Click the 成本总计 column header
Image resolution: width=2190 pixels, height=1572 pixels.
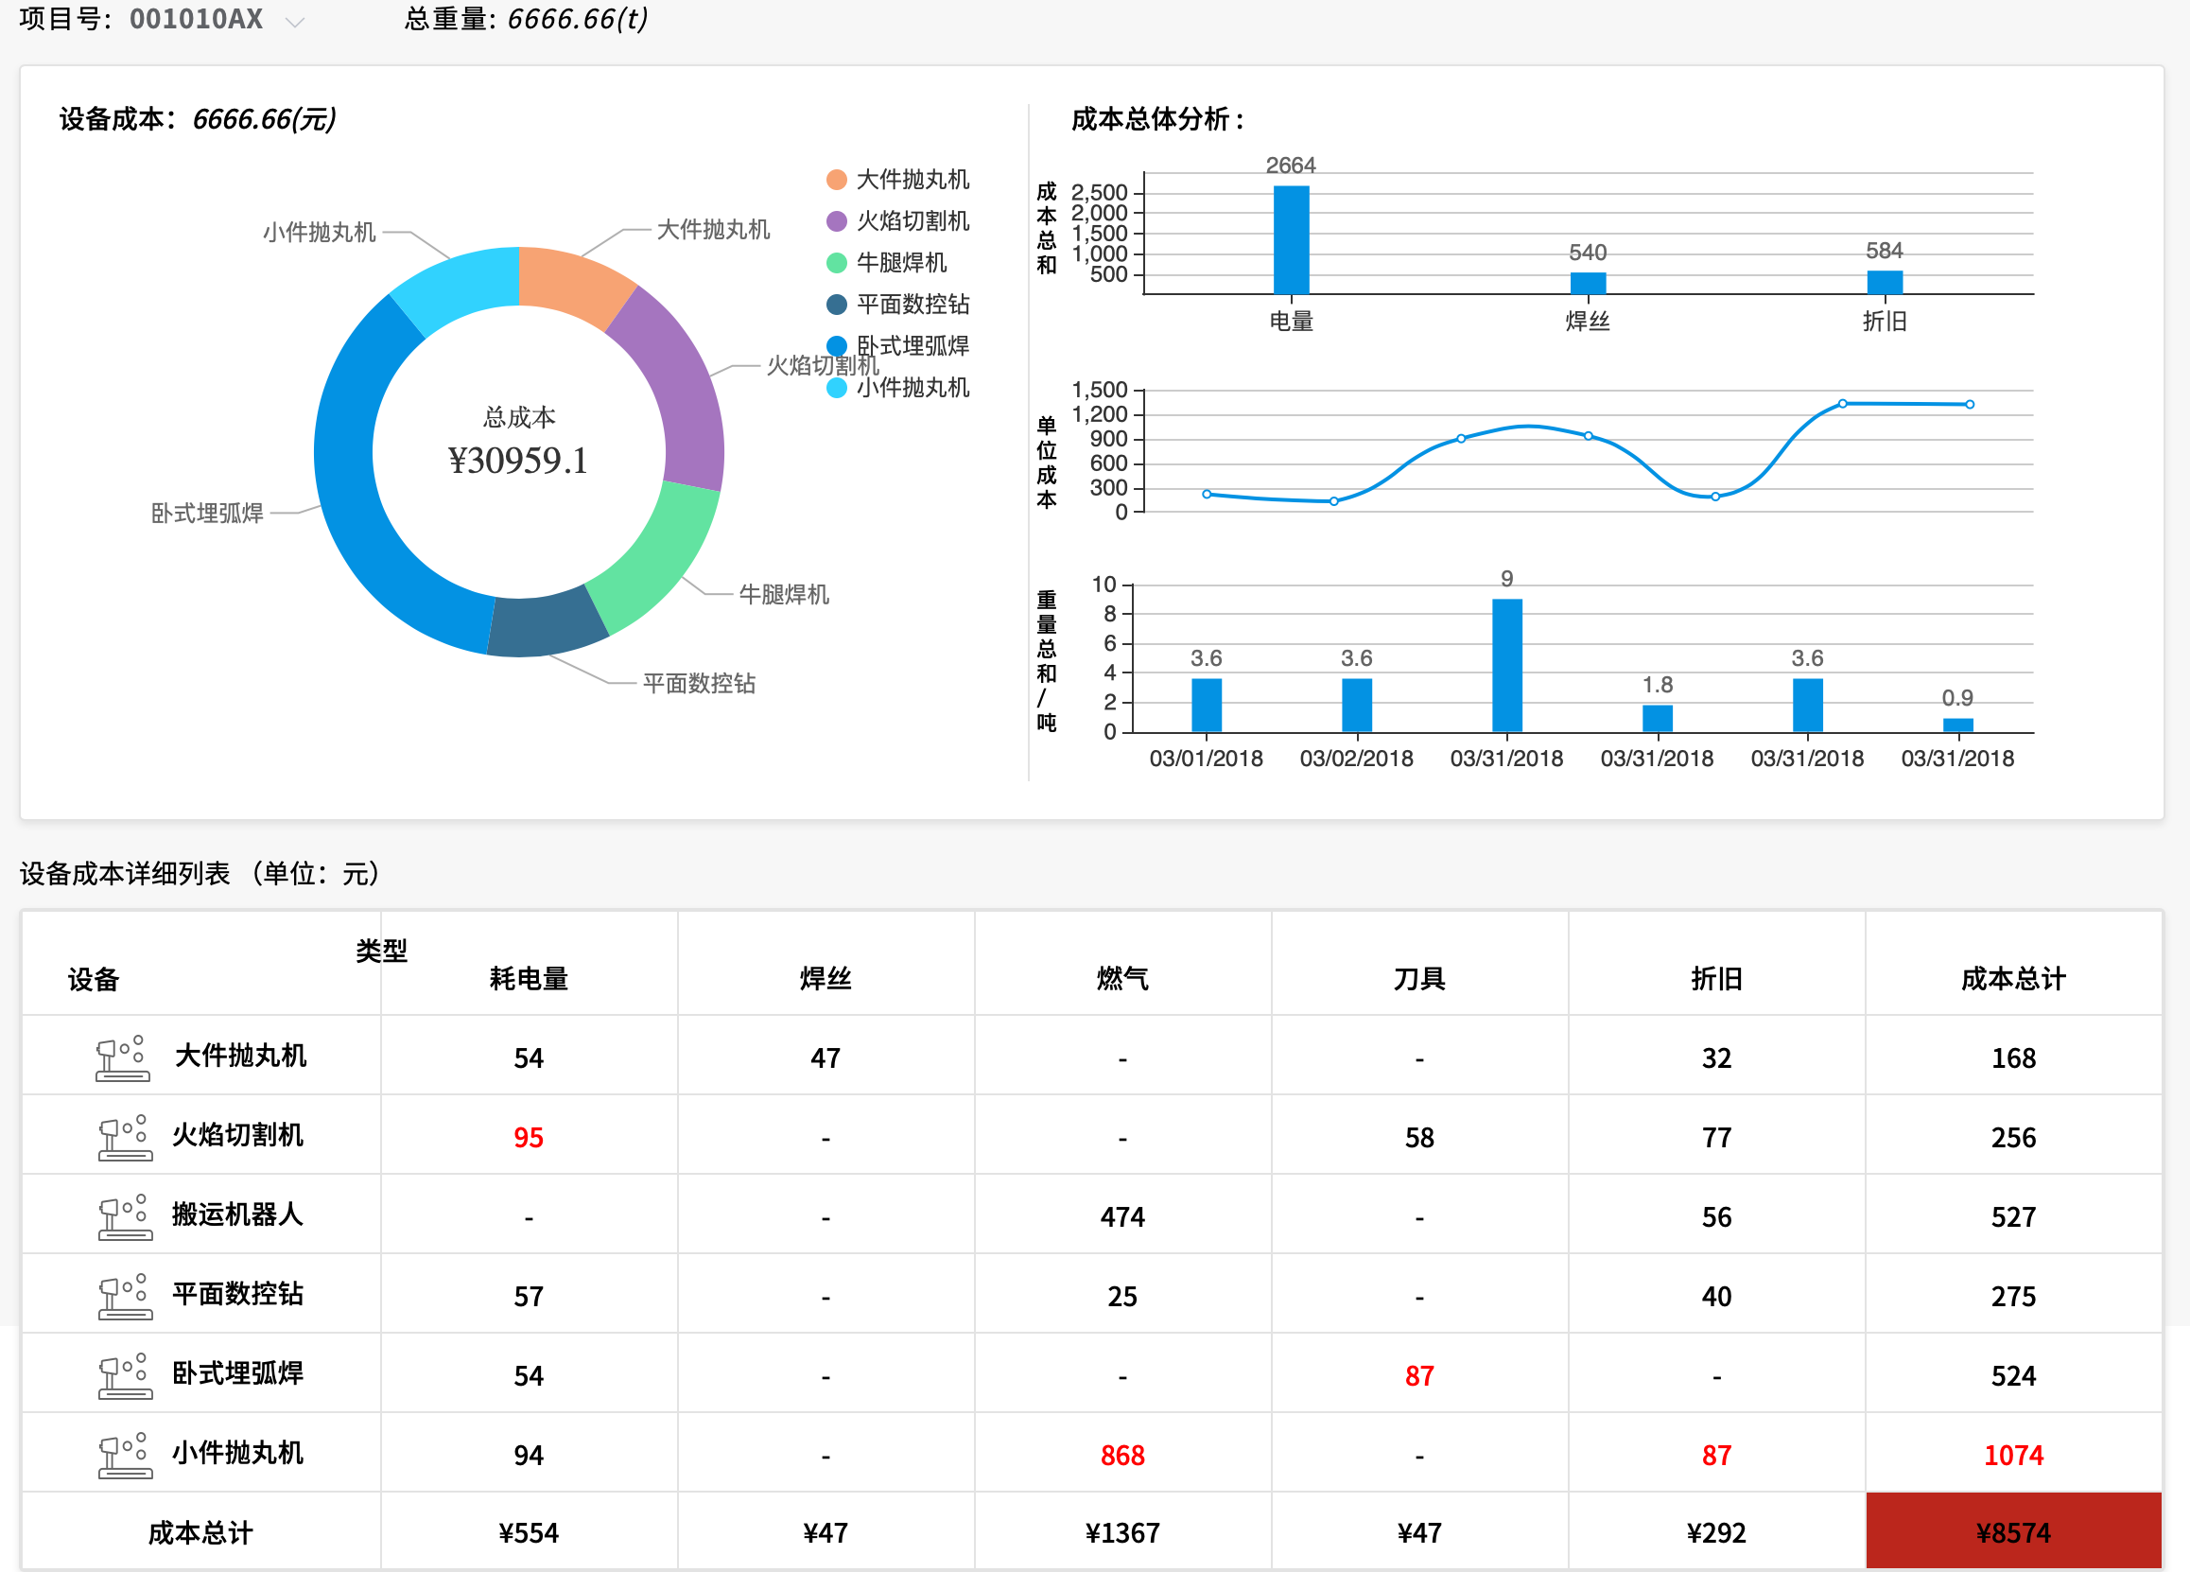2012,978
